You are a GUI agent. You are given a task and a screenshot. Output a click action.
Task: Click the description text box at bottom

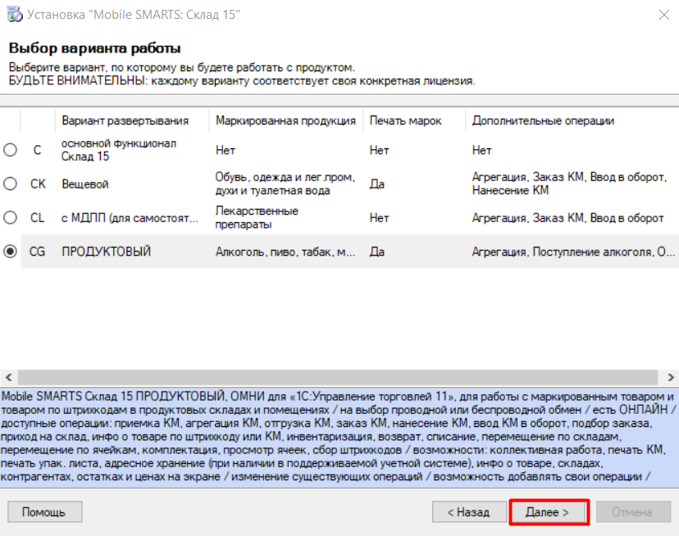pyautogui.click(x=338, y=440)
